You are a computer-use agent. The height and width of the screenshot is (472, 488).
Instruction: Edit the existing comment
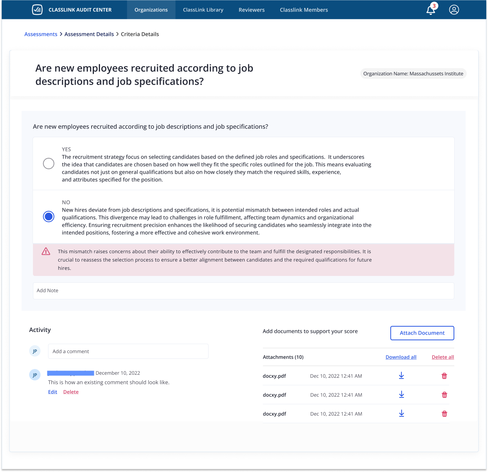[x=53, y=392]
